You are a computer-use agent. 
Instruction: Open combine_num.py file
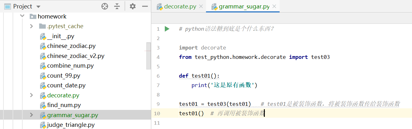point(70,66)
